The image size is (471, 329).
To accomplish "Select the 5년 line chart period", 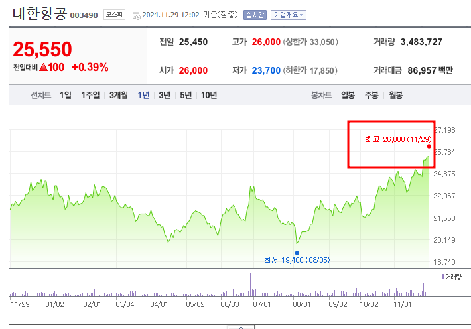I will coord(186,96).
